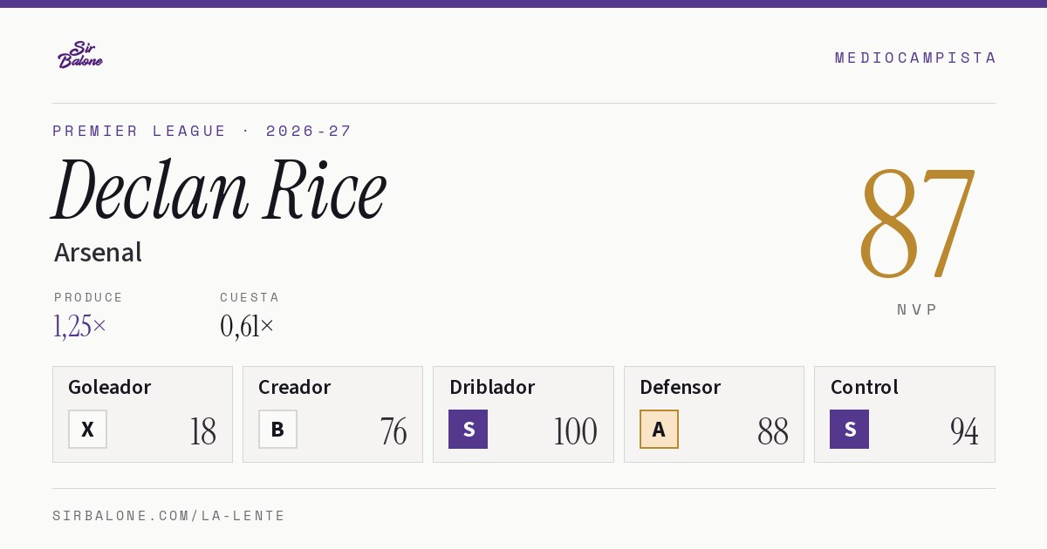Screen dimensions: 1047x549
Task: Open the Goleador stat card
Action: tap(142, 414)
